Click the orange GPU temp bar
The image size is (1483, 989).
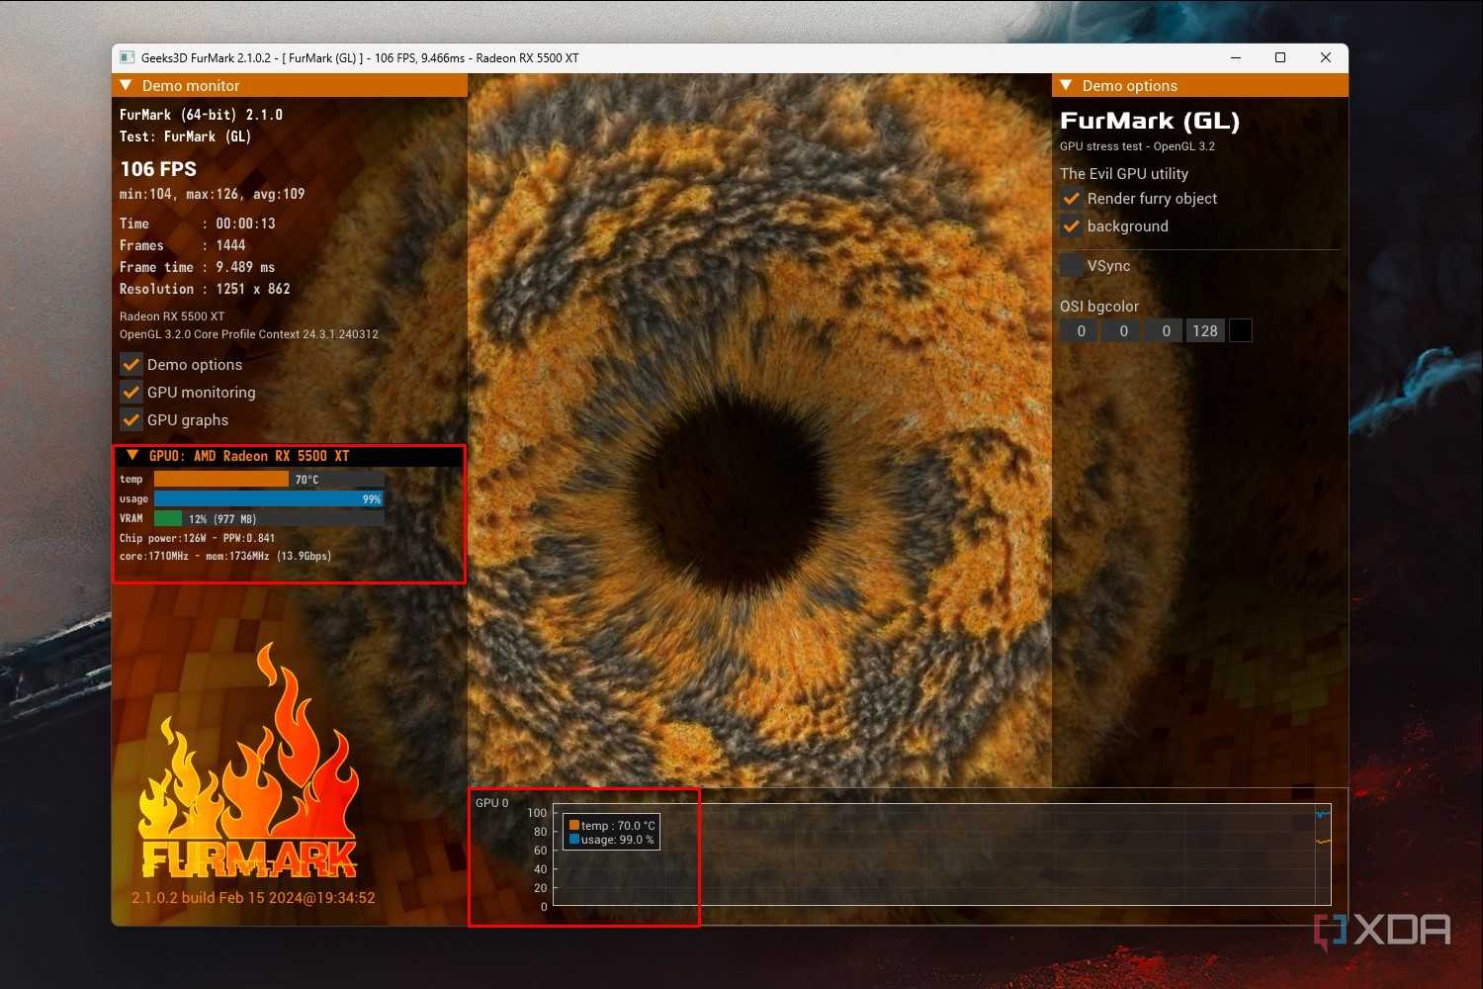click(x=221, y=480)
